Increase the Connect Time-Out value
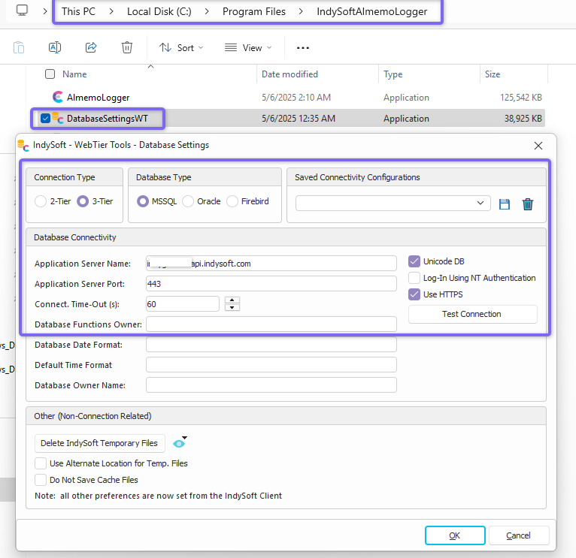Viewport: 576px width, 558px height. pos(232,300)
